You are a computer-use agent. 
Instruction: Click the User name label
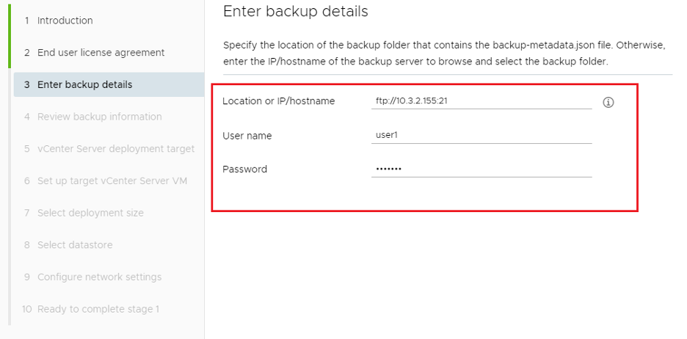(x=247, y=136)
